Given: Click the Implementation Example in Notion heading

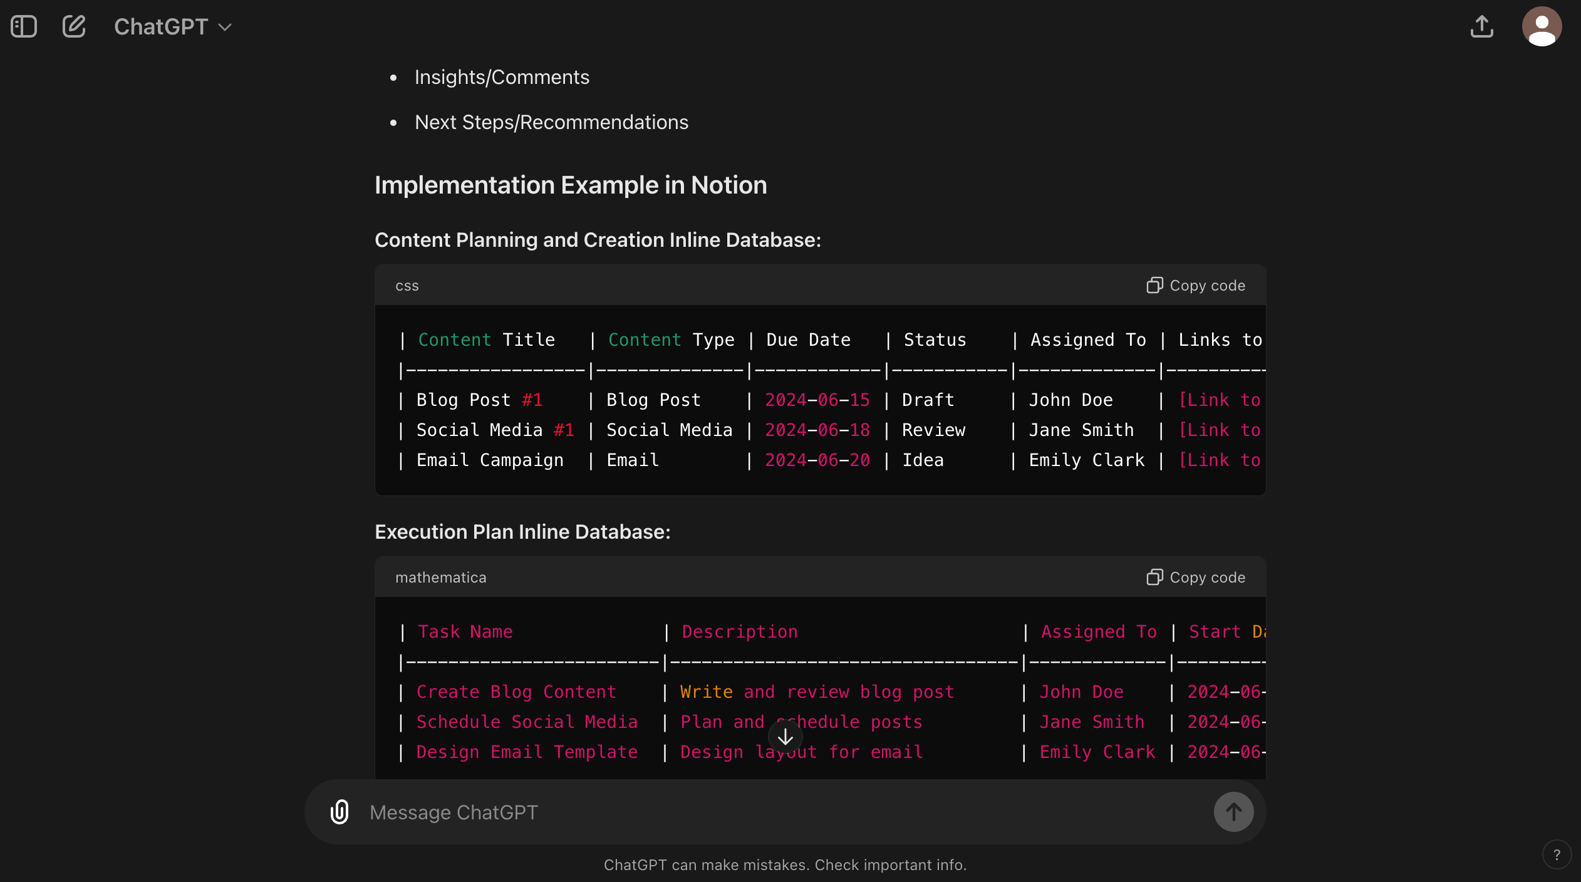Looking at the screenshot, I should pyautogui.click(x=570, y=185).
